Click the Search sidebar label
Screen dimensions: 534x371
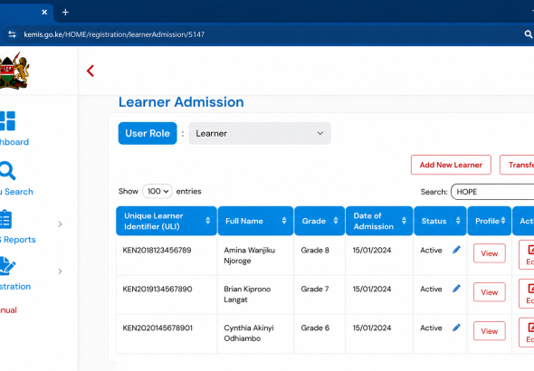pyautogui.click(x=16, y=192)
